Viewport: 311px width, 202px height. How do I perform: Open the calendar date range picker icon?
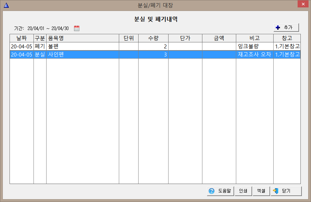[x=77, y=28]
